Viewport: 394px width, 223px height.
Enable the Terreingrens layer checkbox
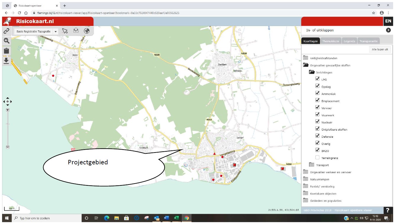click(318, 158)
